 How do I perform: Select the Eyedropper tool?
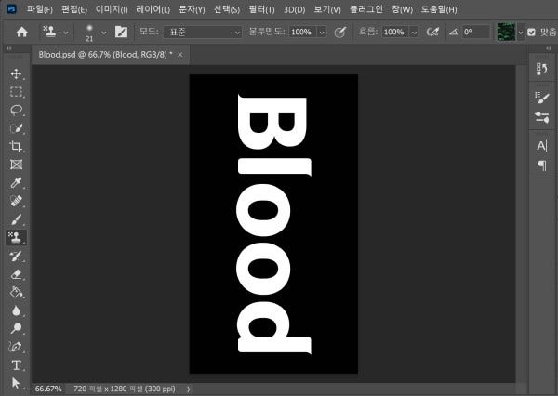click(x=16, y=182)
